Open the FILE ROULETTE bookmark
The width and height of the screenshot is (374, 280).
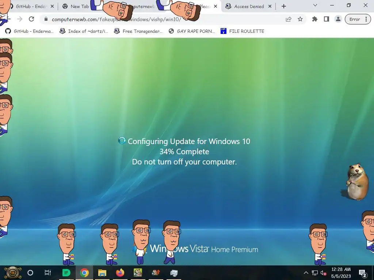click(x=243, y=31)
